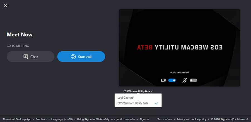
Task: Open the Feedback link
Action: pyautogui.click(x=41, y=119)
